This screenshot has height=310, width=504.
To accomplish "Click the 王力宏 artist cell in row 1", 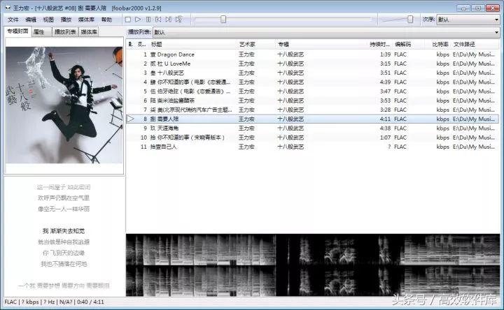I will pos(246,54).
